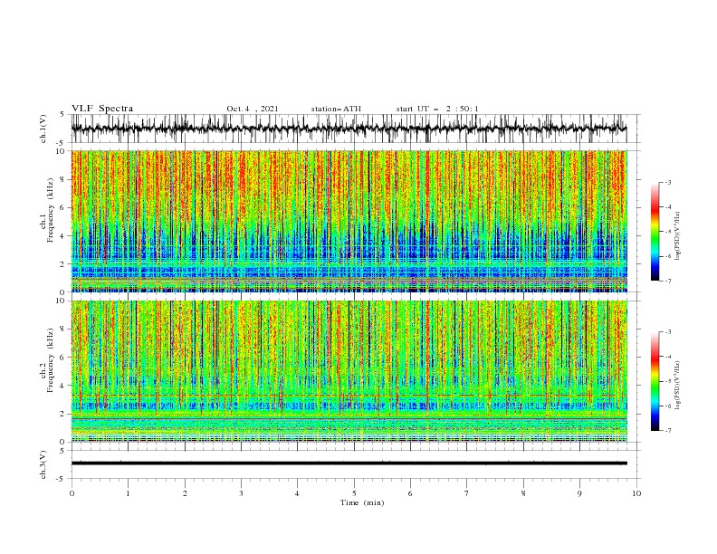Click the log(PSD) label beside the ch.1 colorbar
717x554 pixels.
pos(678,236)
